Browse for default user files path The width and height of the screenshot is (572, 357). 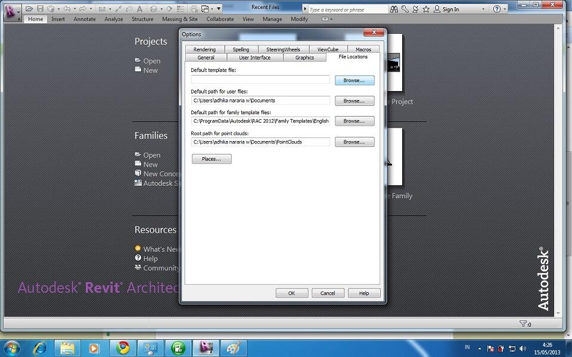[x=354, y=101]
